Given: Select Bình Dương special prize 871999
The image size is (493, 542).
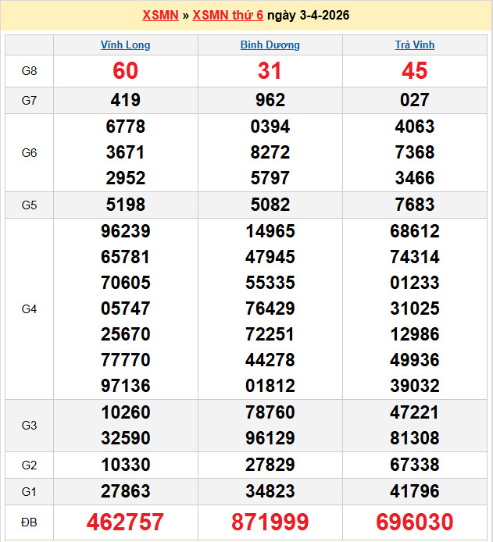Looking at the screenshot, I should click(270, 522).
